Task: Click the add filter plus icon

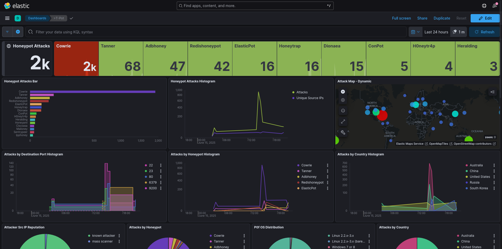Action: (x=18, y=32)
